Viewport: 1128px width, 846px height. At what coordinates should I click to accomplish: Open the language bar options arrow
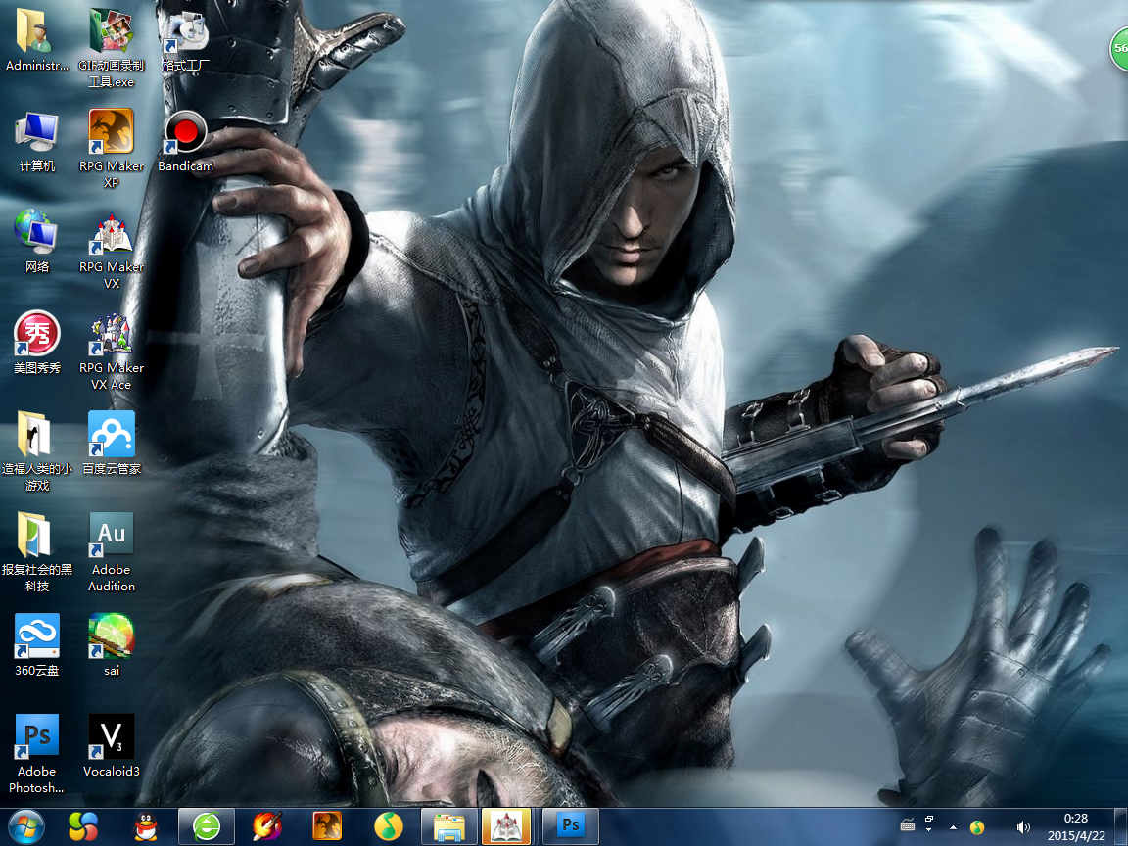pyautogui.click(x=928, y=830)
